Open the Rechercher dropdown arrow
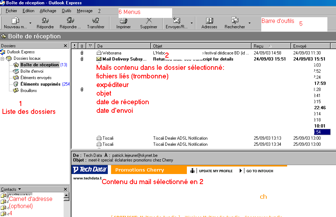Screen dimensions: 336x217 click(249, 23)
